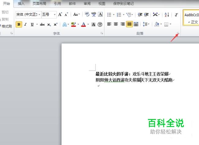Image resolution: width=199 pixels, height=145 pixels.
Task: Apply red font color
Action: point(83,24)
